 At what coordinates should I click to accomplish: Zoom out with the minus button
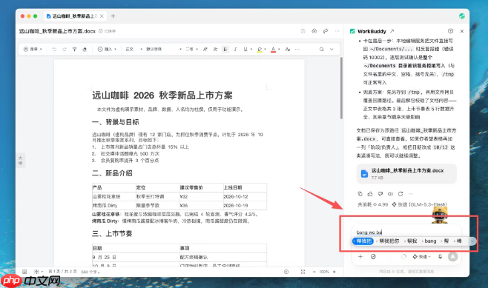(x=314, y=272)
